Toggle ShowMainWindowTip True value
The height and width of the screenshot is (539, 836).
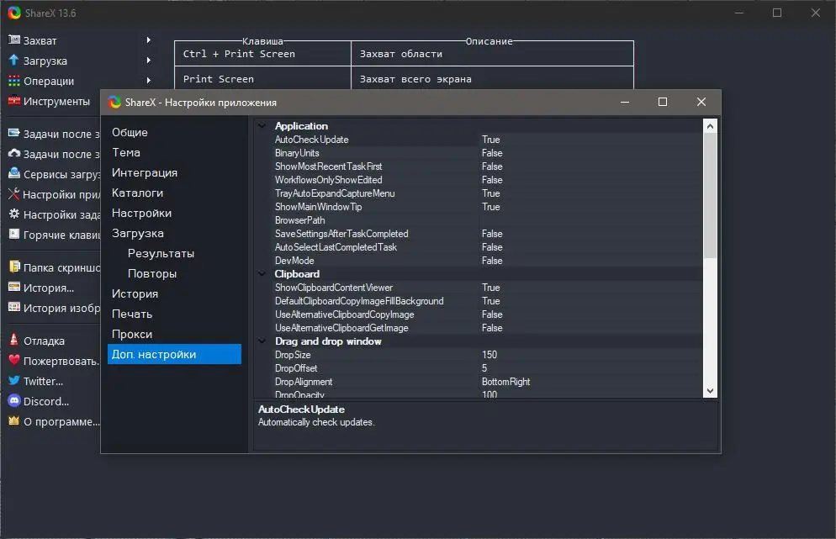tap(590, 207)
